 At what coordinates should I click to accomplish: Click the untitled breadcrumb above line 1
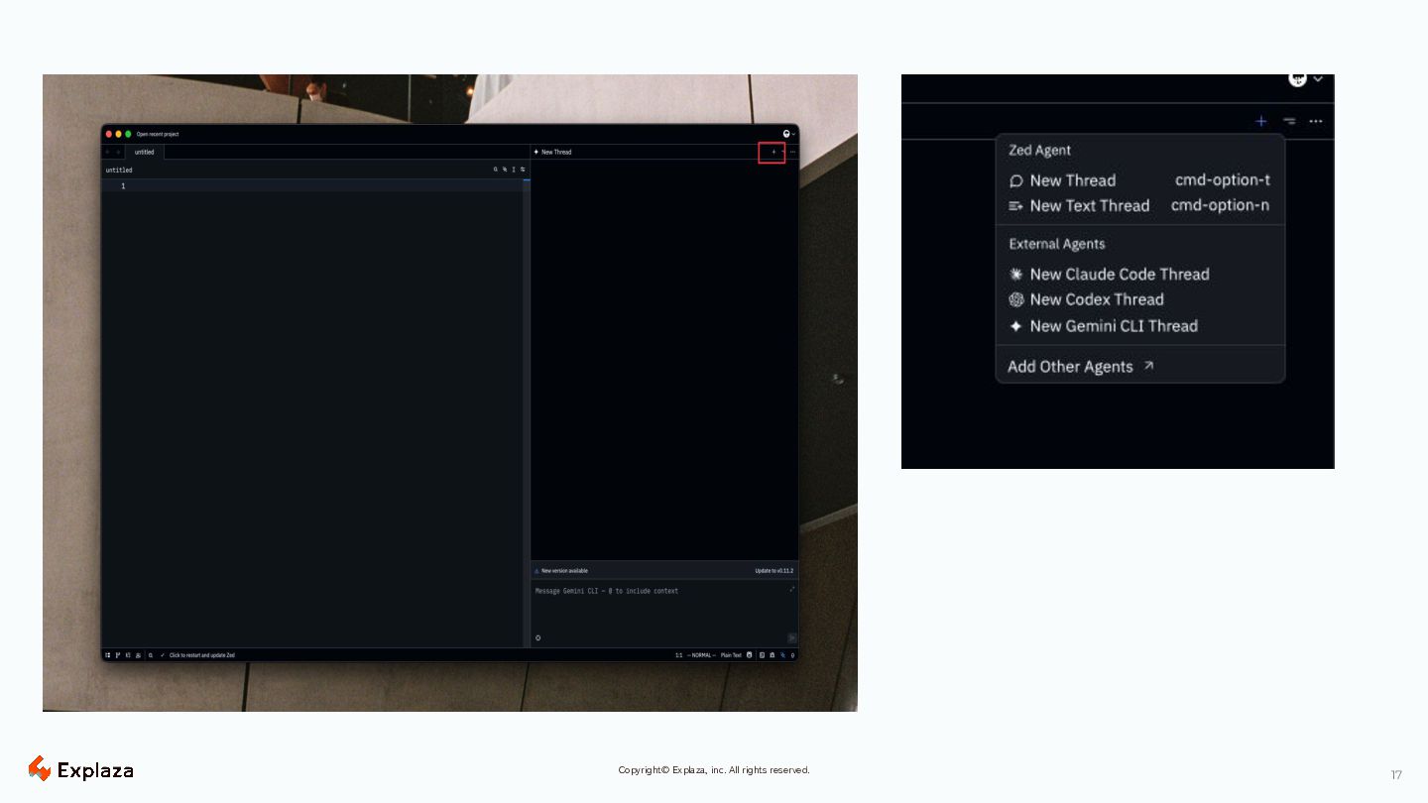pyautogui.click(x=119, y=170)
